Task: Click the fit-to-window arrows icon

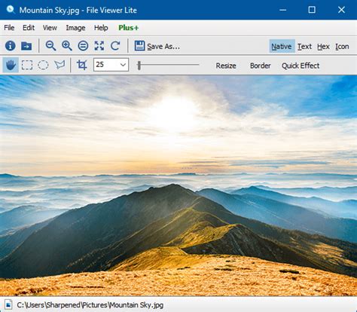Action: pos(99,46)
